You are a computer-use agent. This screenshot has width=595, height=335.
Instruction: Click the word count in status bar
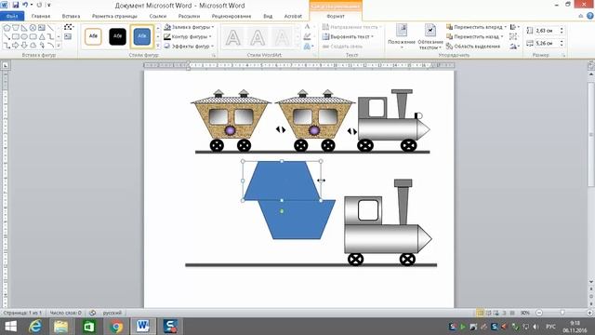(x=65, y=313)
